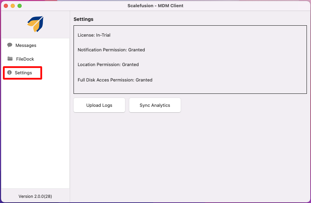The image size is (311, 203).
Task: Click the FileDock folder icon
Action: click(10, 59)
